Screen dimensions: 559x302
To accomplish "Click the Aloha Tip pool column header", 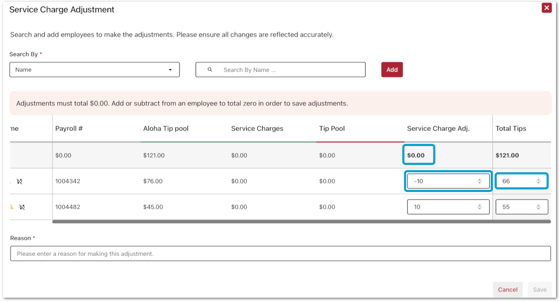I will [x=166, y=128].
